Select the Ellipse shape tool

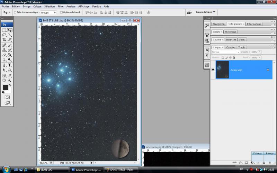click(x=10, y=70)
